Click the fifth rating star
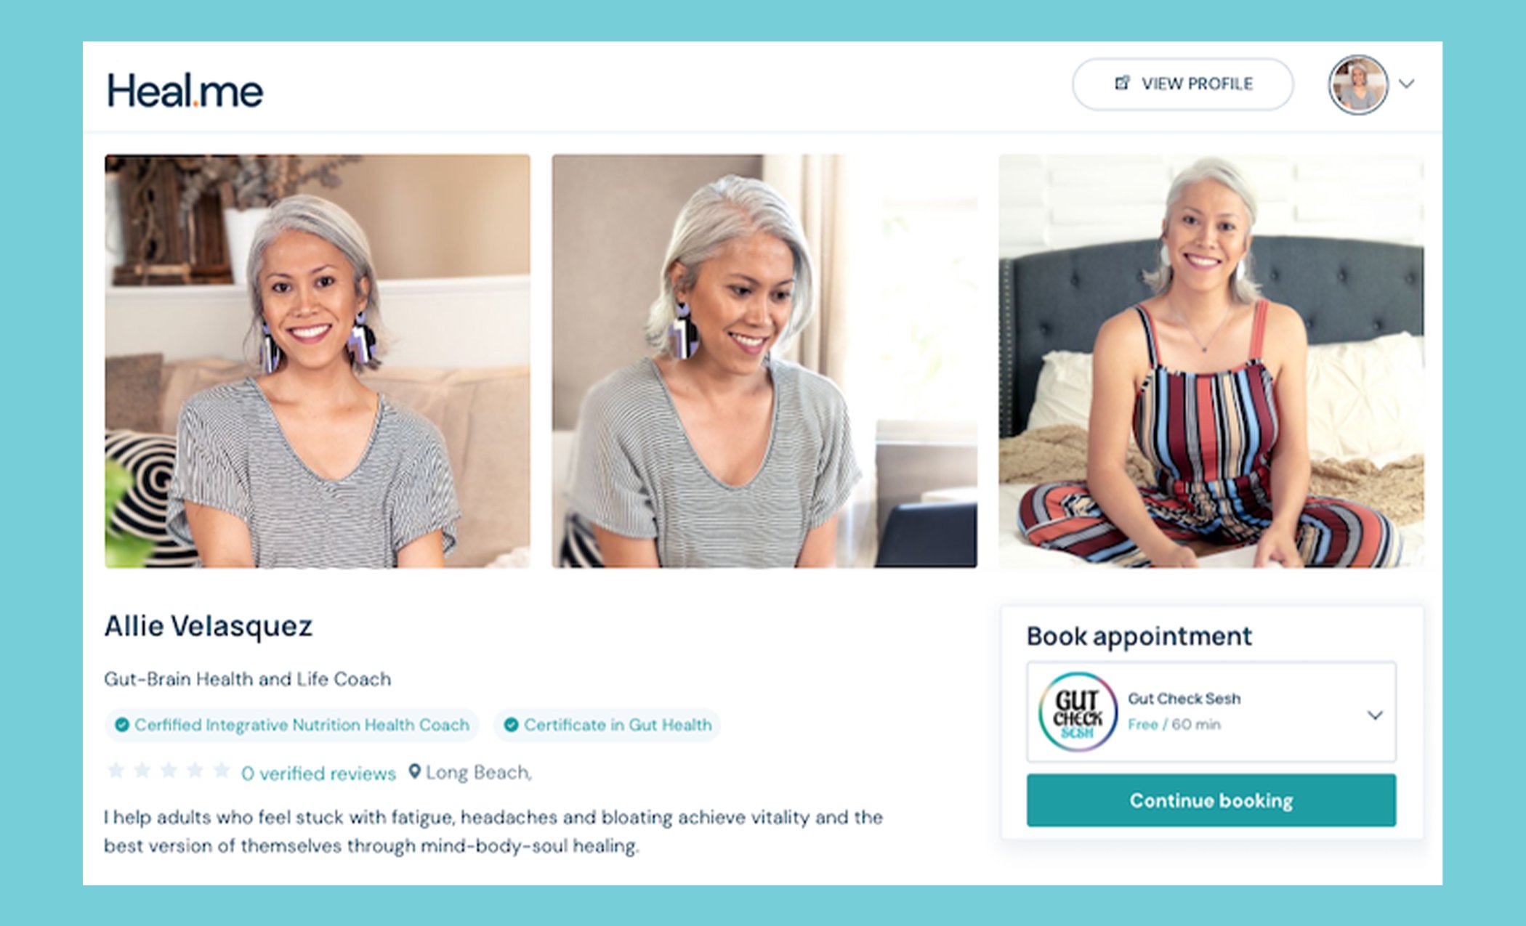Screen dimensions: 1526x926 [222, 771]
